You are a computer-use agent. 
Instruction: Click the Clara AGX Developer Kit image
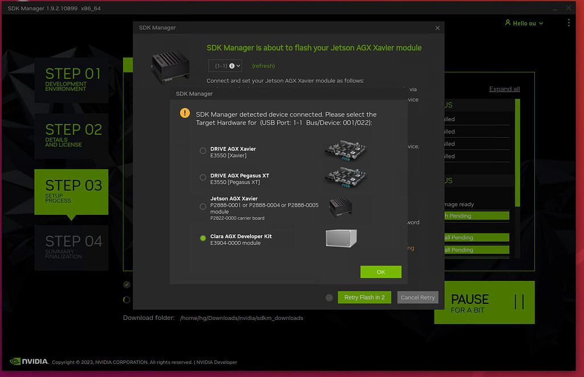point(340,239)
